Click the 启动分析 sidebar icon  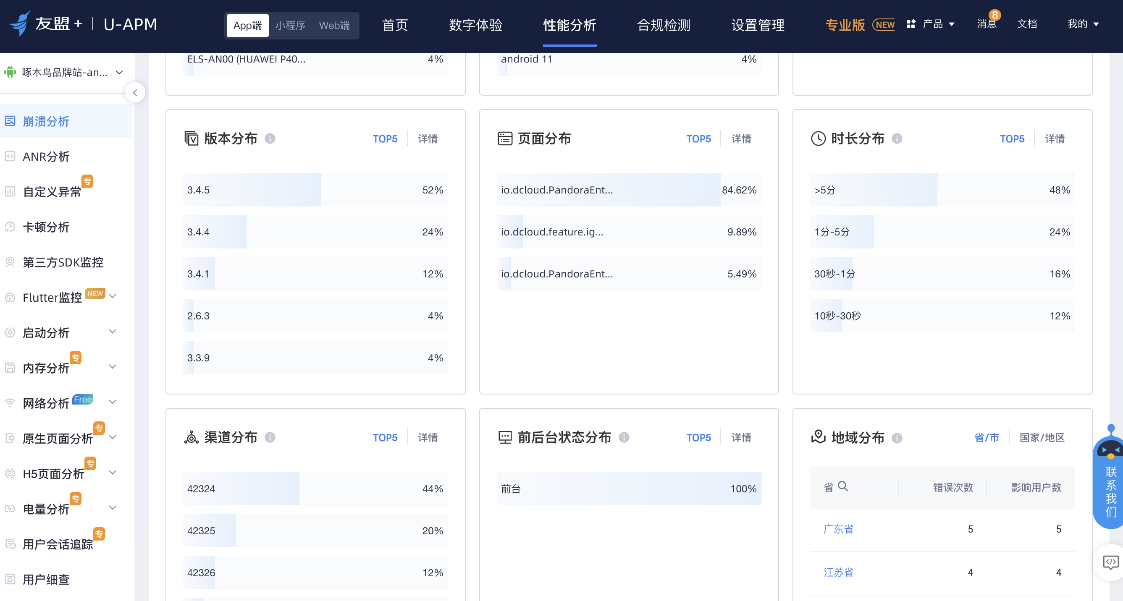(10, 333)
